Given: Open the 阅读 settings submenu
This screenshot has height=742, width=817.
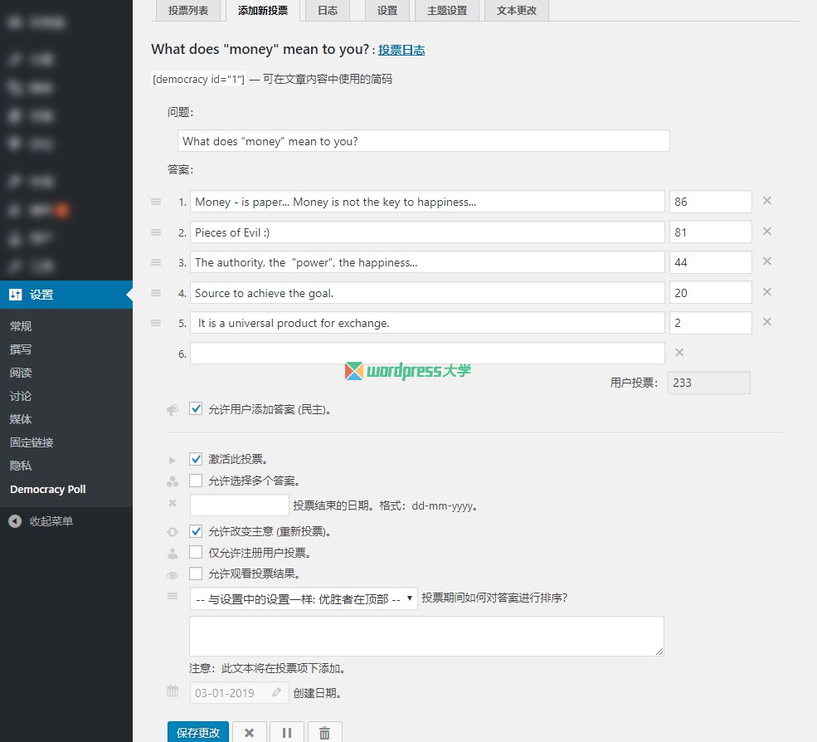Looking at the screenshot, I should (21, 373).
